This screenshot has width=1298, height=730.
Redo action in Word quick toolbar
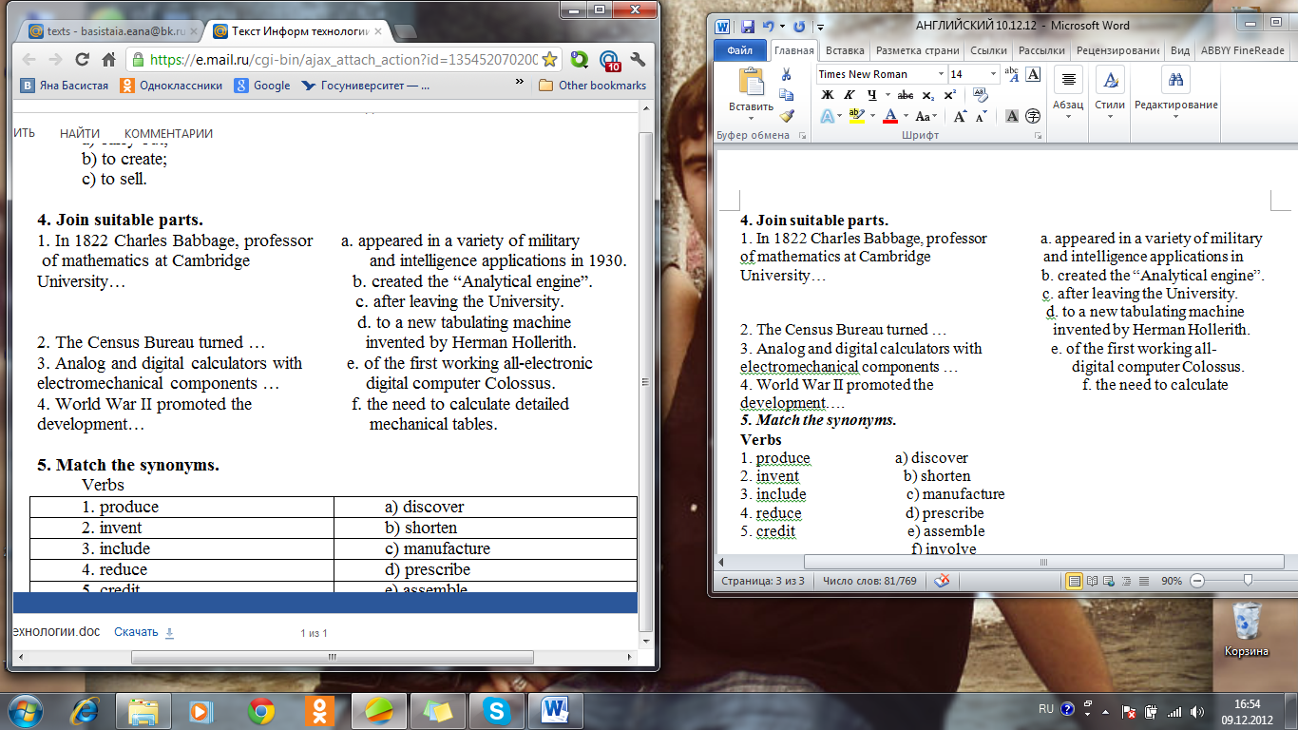799,27
